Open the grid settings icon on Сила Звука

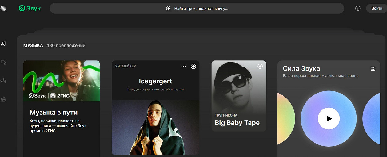click(373, 69)
